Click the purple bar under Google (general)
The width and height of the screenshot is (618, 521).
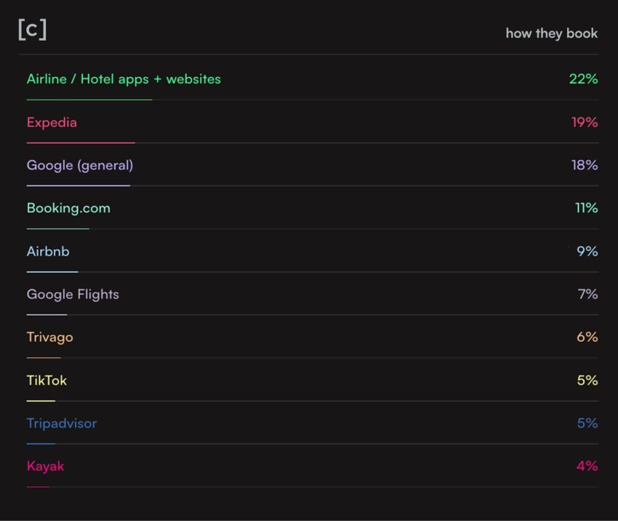[79, 185]
